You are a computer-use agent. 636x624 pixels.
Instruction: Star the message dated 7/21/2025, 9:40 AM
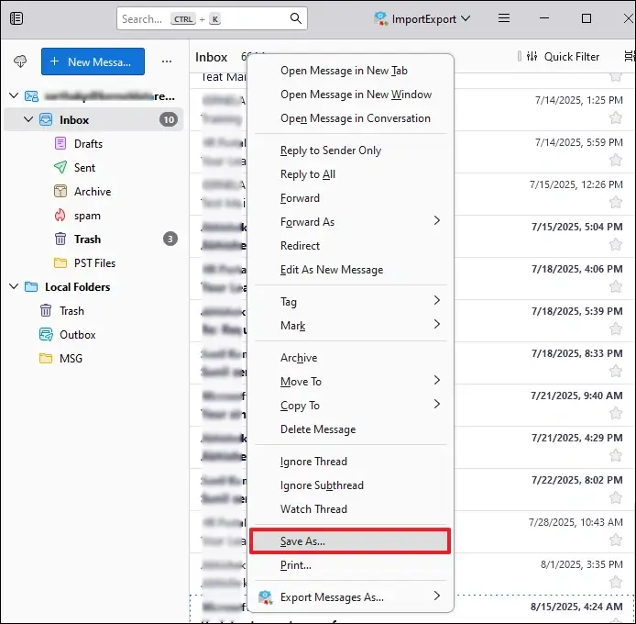coord(616,413)
